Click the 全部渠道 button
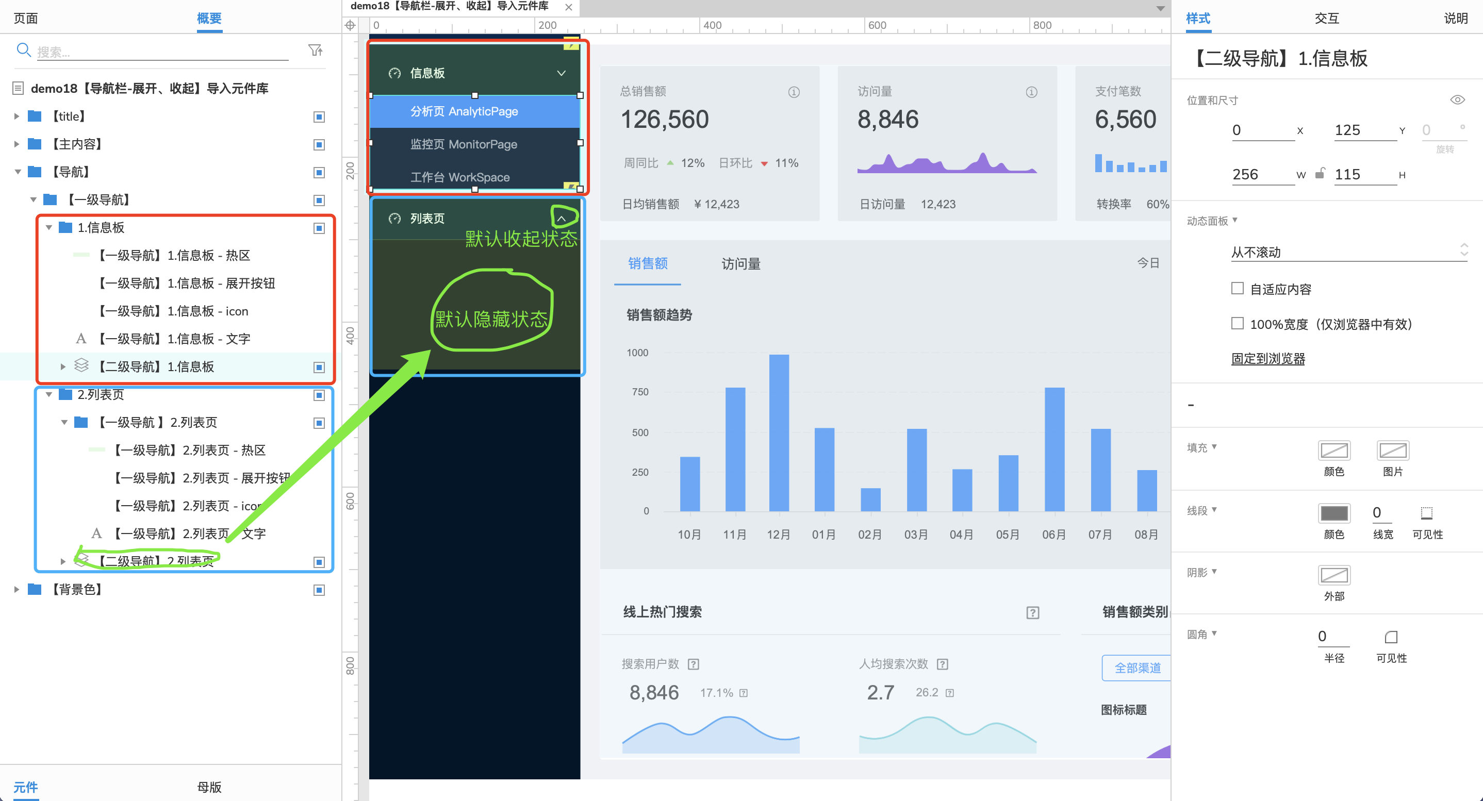This screenshot has height=801, width=1483. pyautogui.click(x=1137, y=667)
